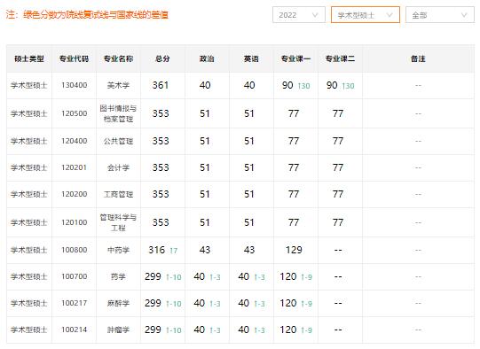Click the major name 中药学
This screenshot has width=480, height=349.
point(118,250)
